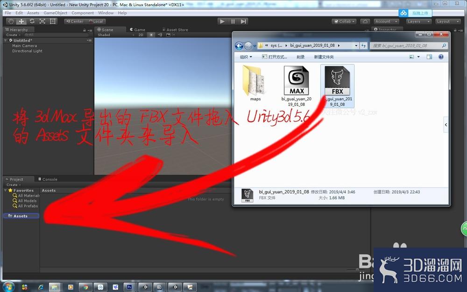This screenshot has height=292, width=467.
Task: Open the Window menu
Action: pyautogui.click(x=106, y=13)
